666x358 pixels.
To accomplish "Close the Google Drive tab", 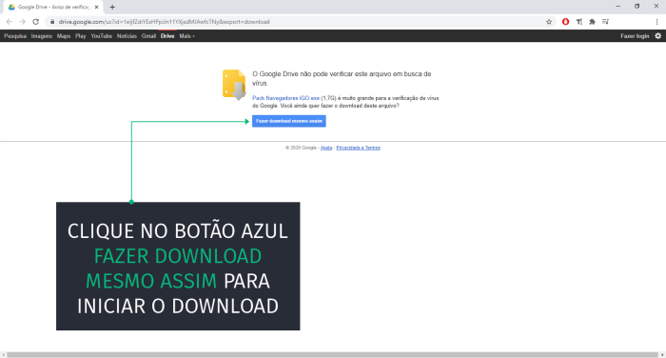I will (96, 8).
